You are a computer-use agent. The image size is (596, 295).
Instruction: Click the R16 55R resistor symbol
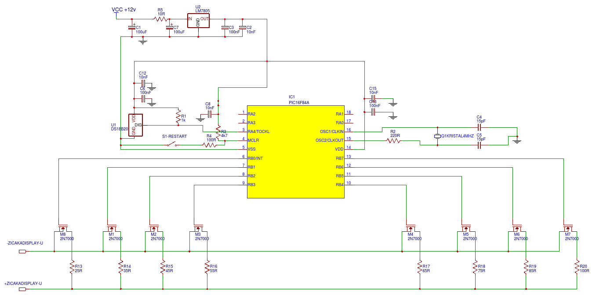click(207, 268)
